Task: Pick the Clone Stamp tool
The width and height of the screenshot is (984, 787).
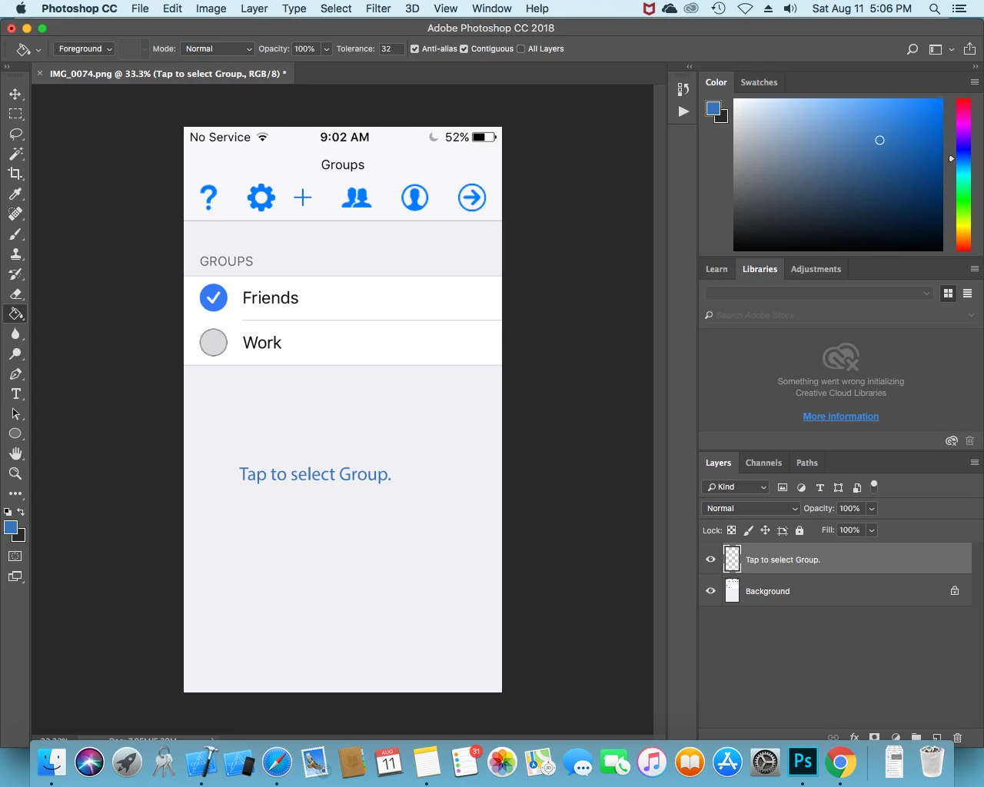Action: point(15,254)
